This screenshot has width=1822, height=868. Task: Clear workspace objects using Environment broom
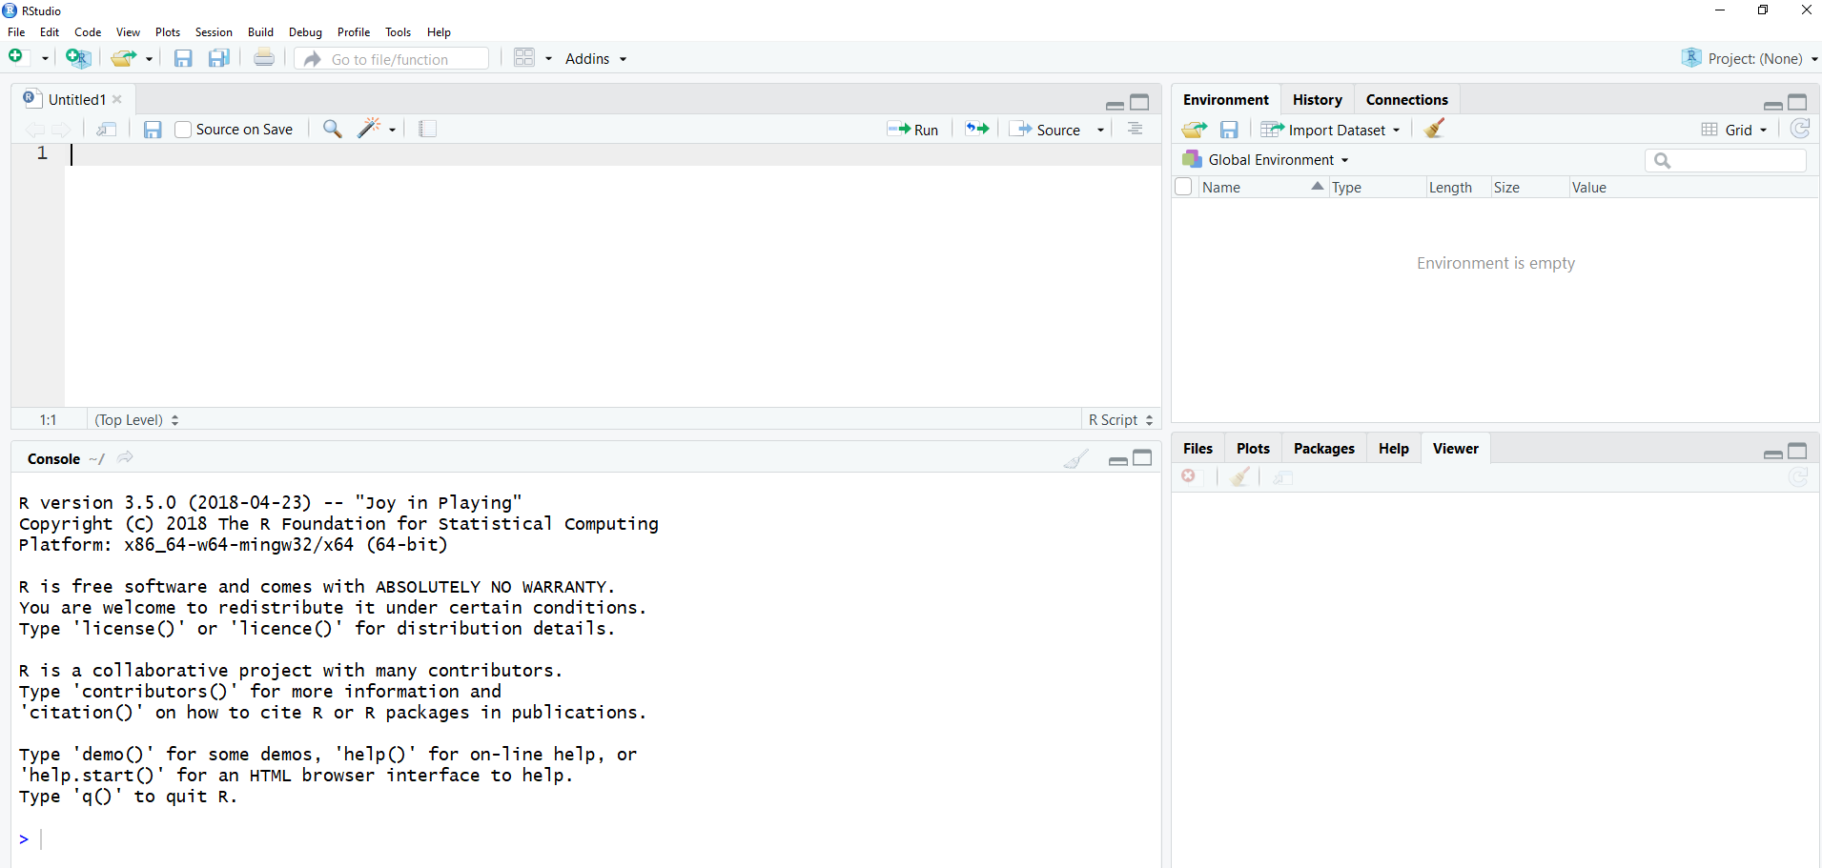pyautogui.click(x=1434, y=129)
